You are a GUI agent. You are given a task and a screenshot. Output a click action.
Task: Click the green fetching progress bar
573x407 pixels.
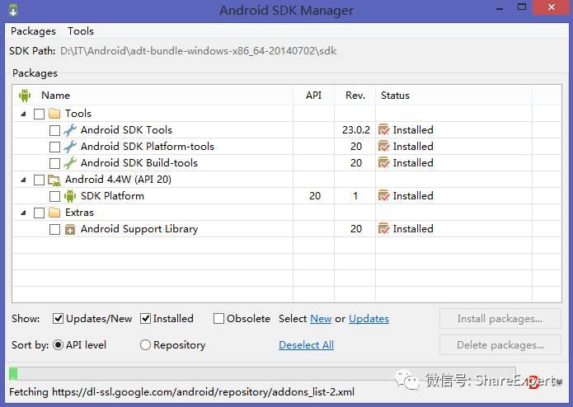13,373
